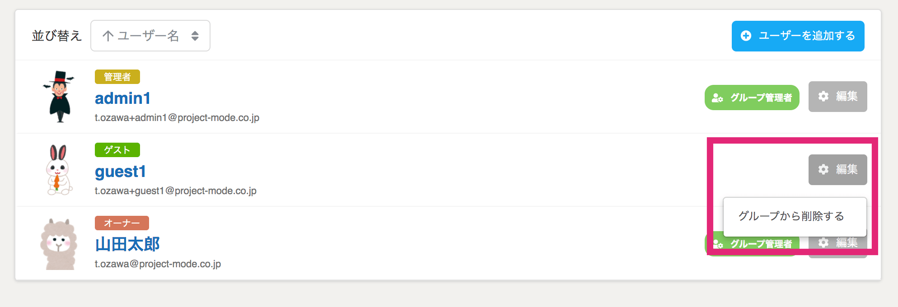Image resolution: width=898 pixels, height=307 pixels.
Task: Toggle 山田太郎's グループ管理者 status
Action: click(752, 244)
